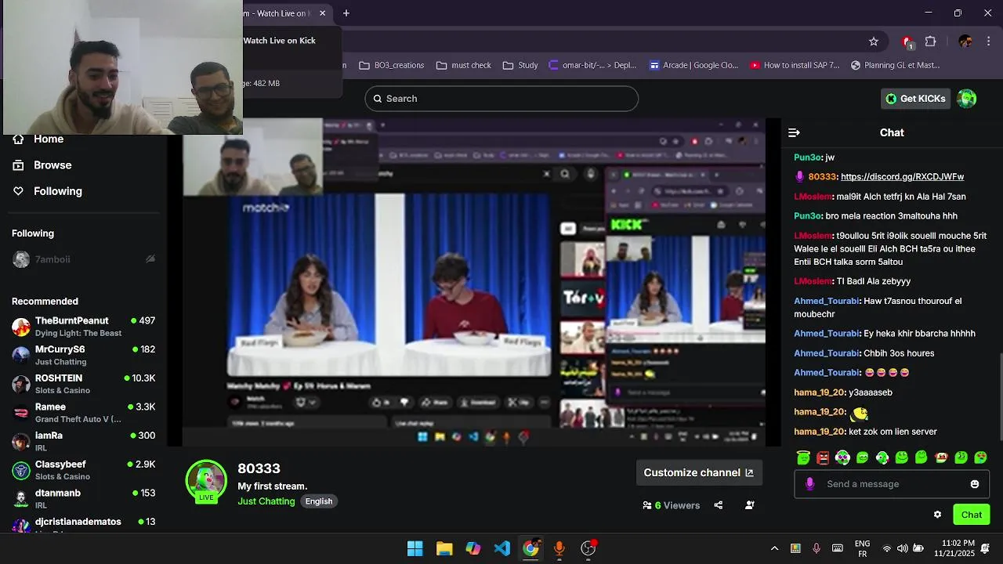Image resolution: width=1003 pixels, height=564 pixels.
Task: Open a new browser tab
Action: tap(346, 13)
